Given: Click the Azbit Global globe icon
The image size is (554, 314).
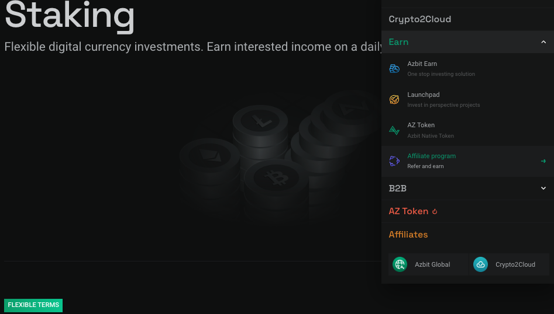Looking at the screenshot, I should pos(400,264).
